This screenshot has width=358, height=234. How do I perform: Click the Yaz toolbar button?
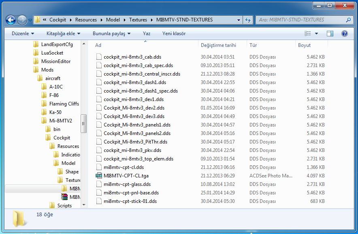click(146, 34)
